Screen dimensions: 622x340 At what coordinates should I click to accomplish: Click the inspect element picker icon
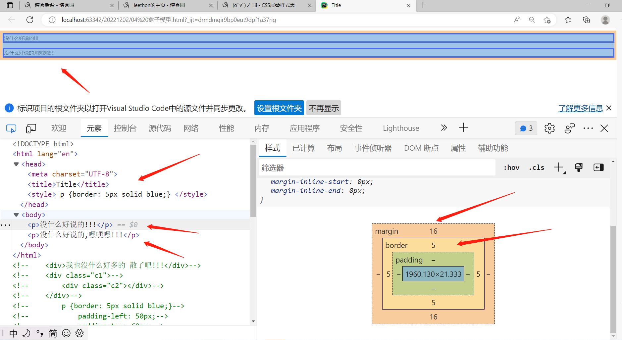[x=11, y=128]
